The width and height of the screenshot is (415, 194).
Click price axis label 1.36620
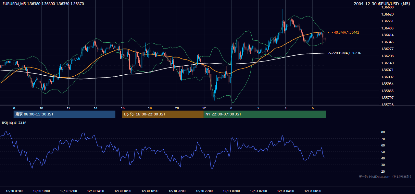(x=387, y=14)
